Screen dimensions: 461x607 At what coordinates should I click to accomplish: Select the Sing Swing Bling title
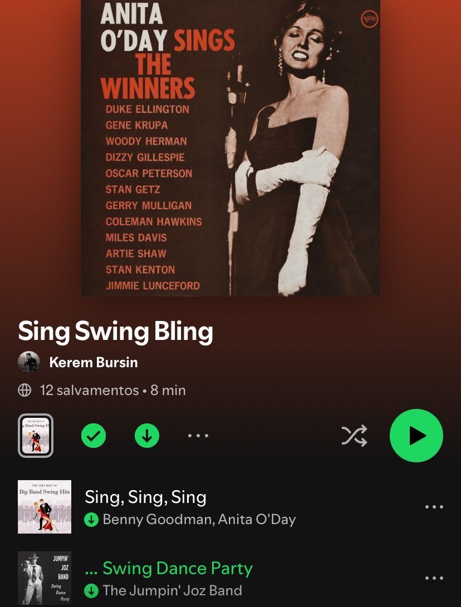click(115, 332)
